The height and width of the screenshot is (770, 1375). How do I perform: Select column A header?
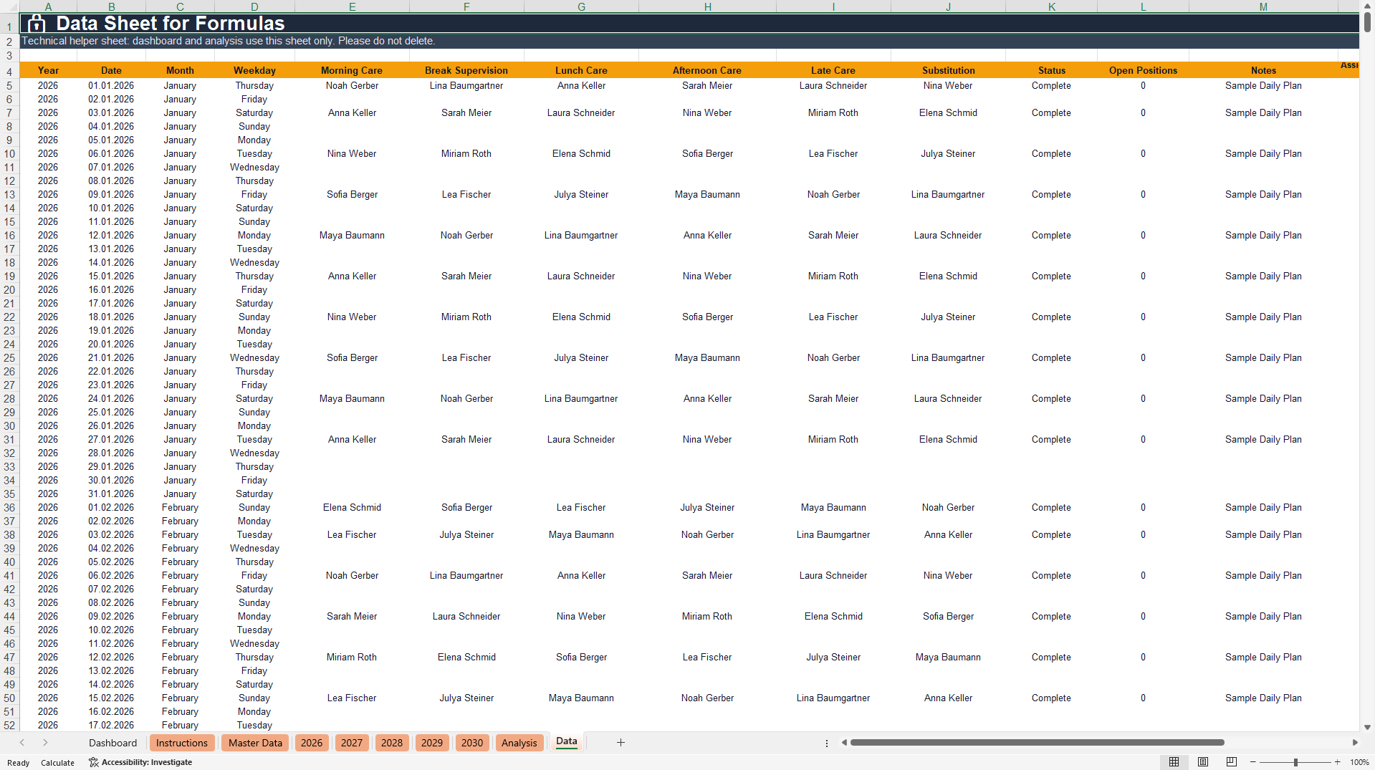pos(48,6)
